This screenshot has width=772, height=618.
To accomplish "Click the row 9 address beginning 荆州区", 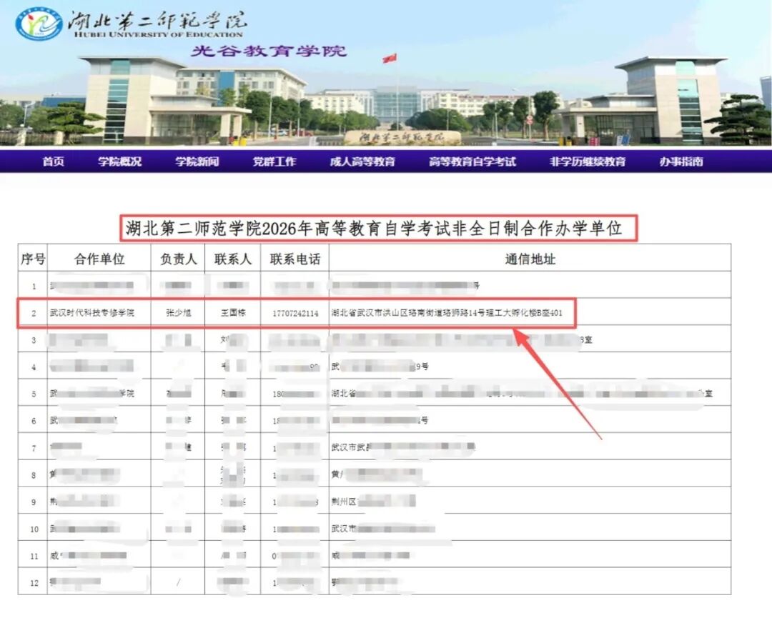I will [x=374, y=502].
